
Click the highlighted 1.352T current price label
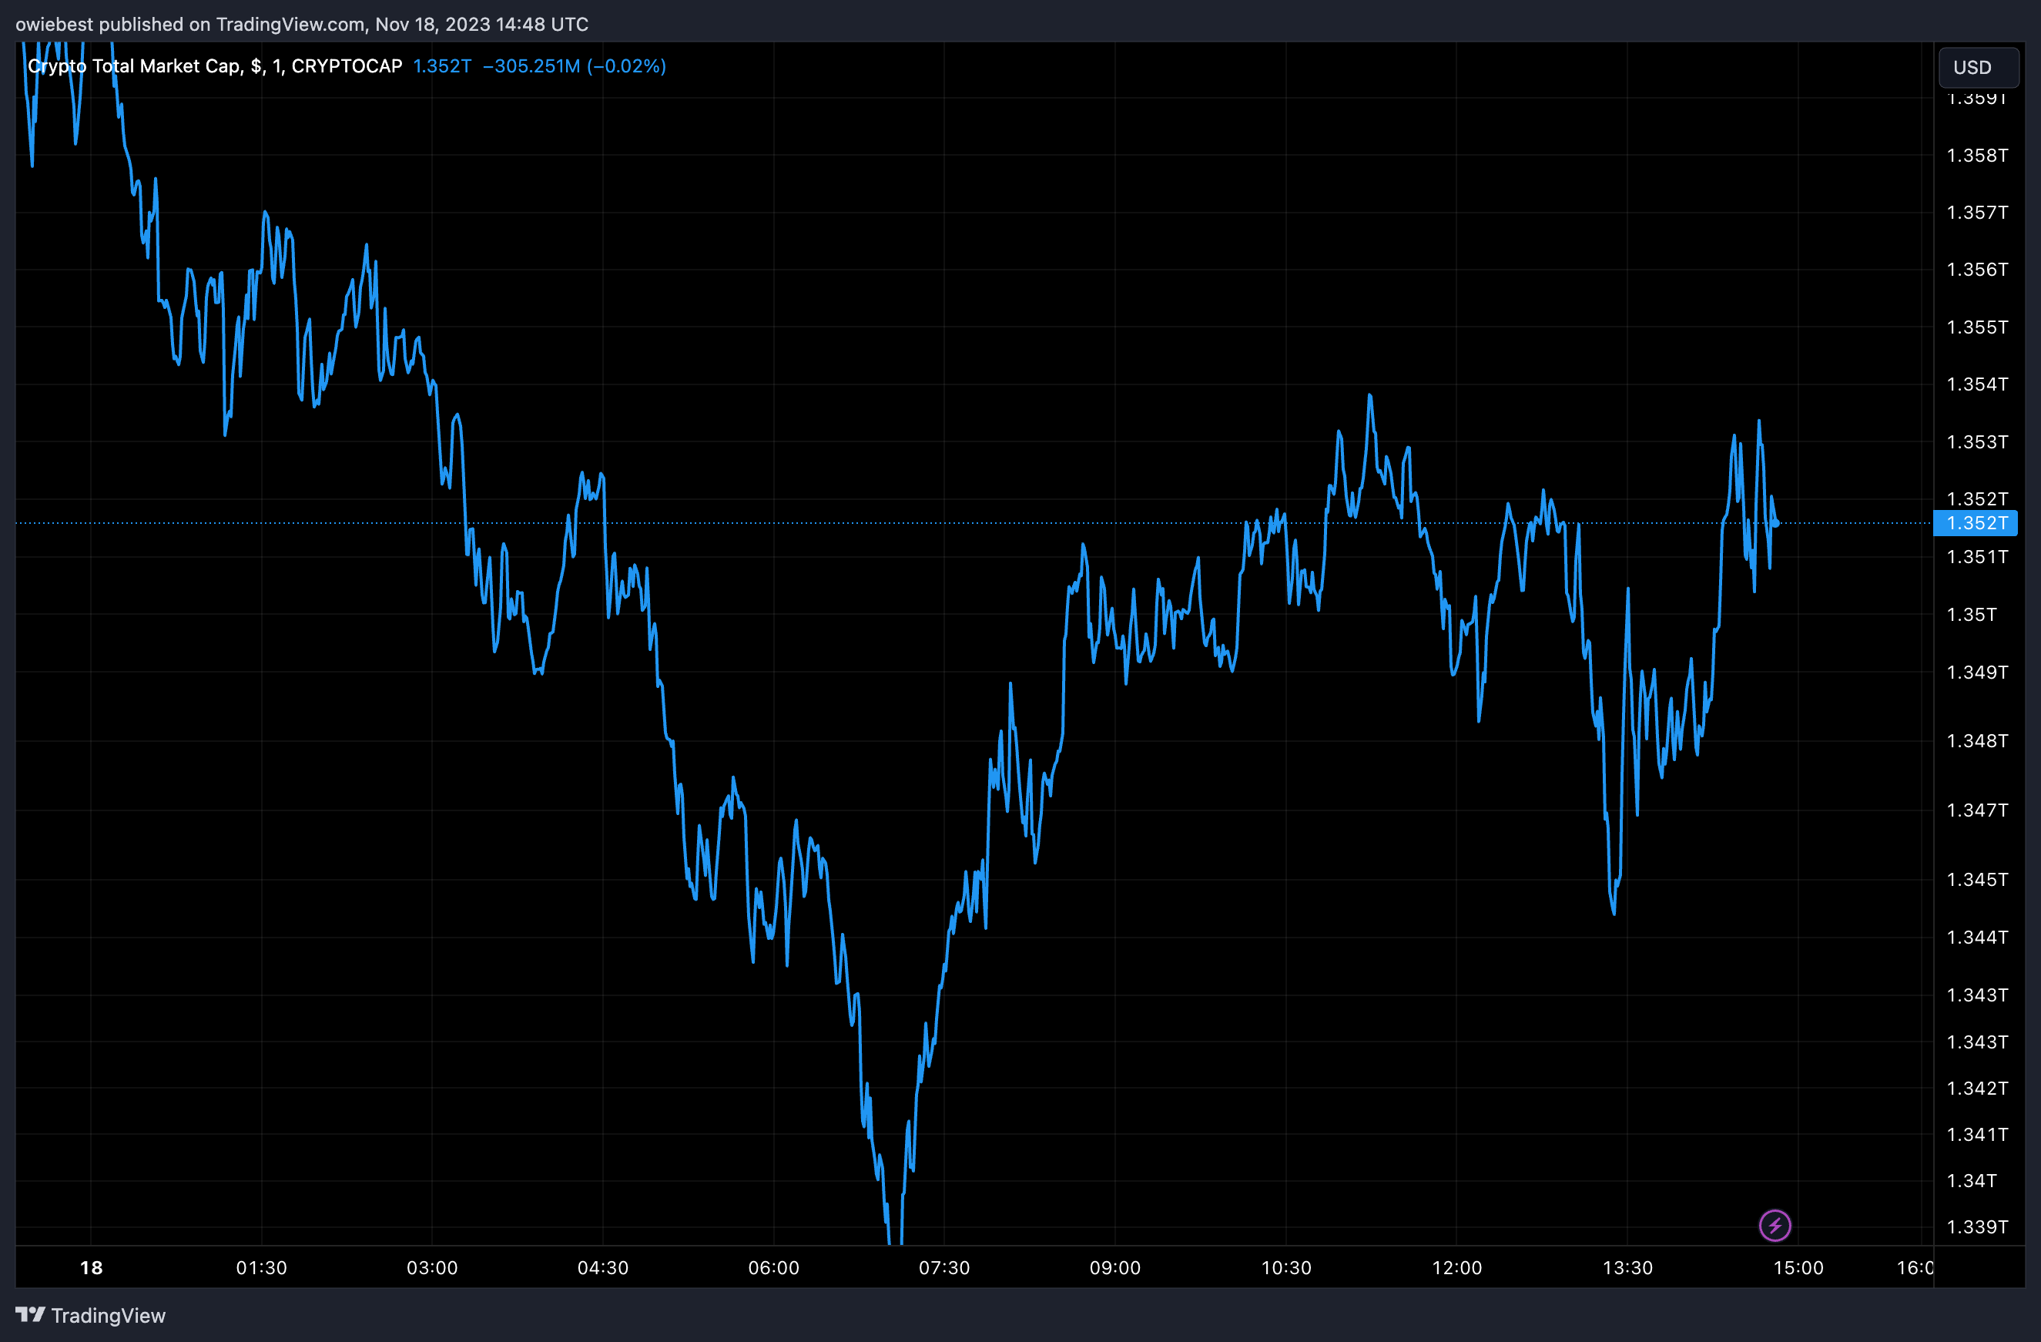1976,523
